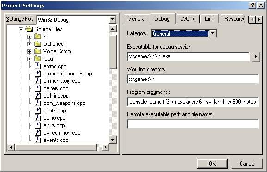This screenshot has width=267, height=172.
Task: Click tree scroll up arrow
Action: tap(112, 29)
